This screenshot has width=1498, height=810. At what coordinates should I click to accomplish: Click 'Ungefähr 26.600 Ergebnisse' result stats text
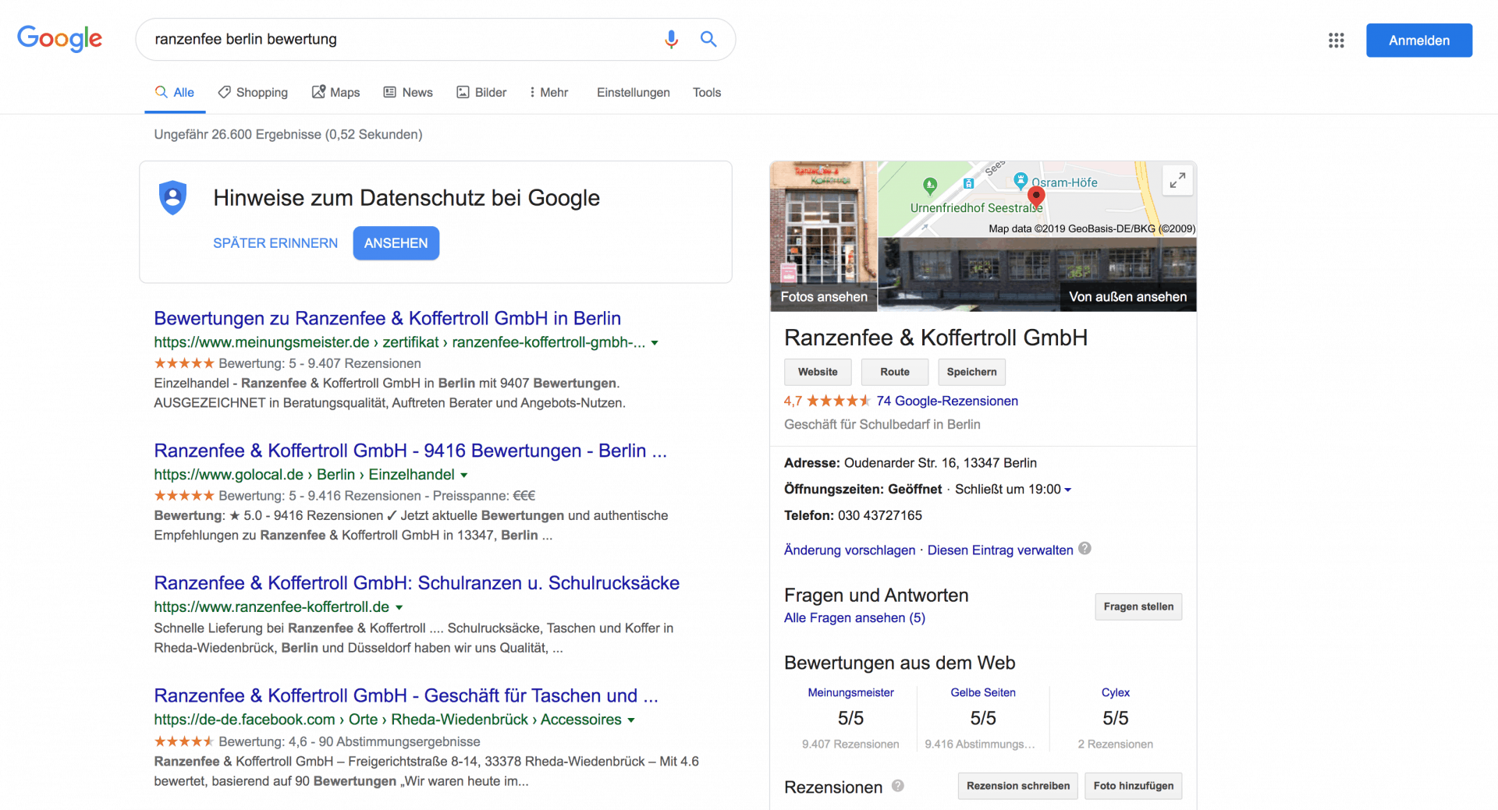click(x=288, y=134)
